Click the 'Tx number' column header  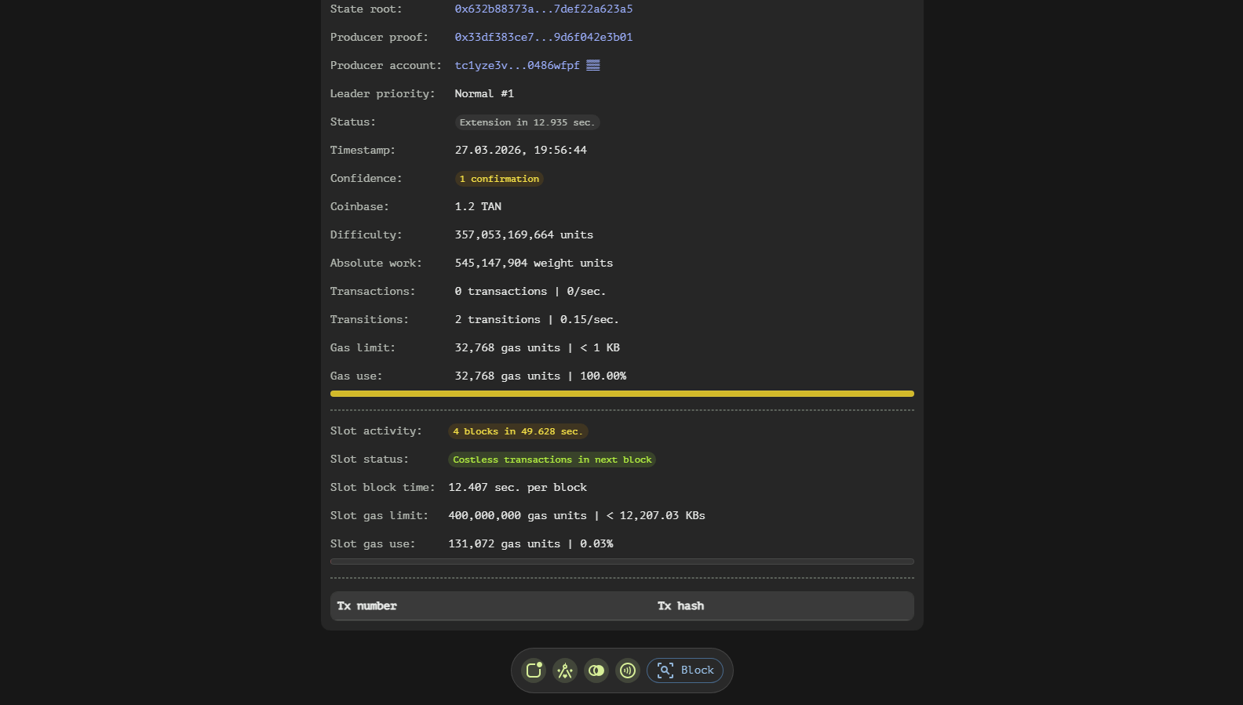366,606
